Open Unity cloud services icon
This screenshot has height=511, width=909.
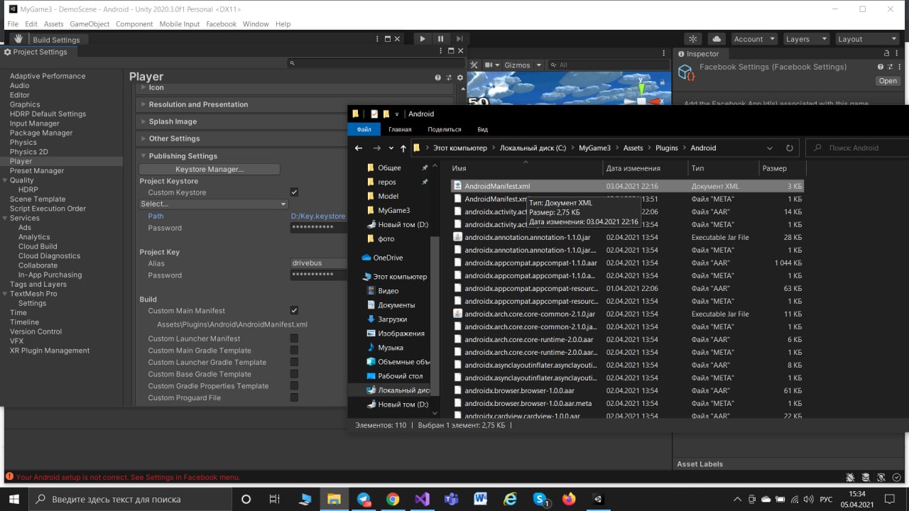717,39
